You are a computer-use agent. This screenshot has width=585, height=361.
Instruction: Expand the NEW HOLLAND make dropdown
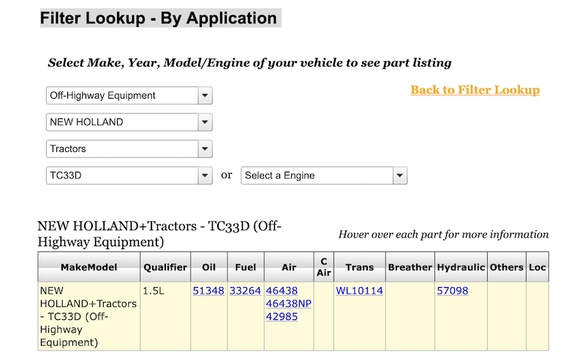click(x=129, y=122)
